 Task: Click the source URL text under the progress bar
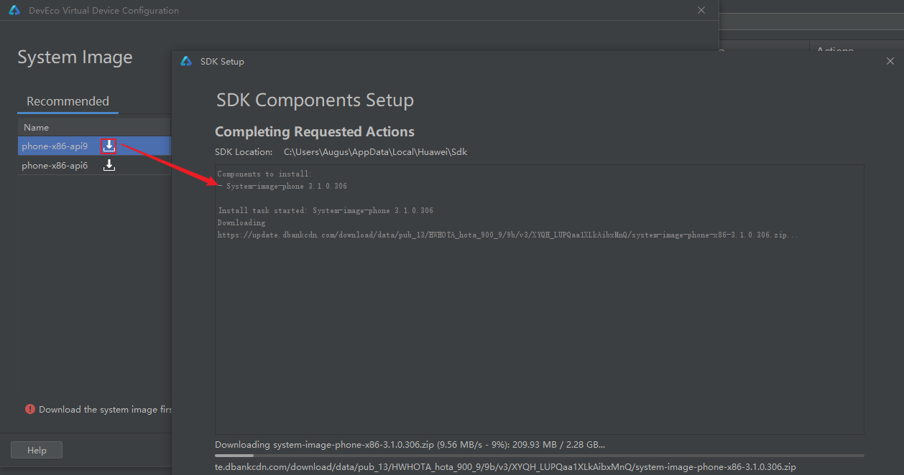click(x=505, y=467)
